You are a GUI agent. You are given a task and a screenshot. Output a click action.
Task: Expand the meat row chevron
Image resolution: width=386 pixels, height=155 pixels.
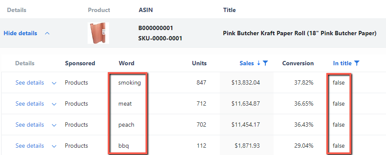(x=54, y=104)
